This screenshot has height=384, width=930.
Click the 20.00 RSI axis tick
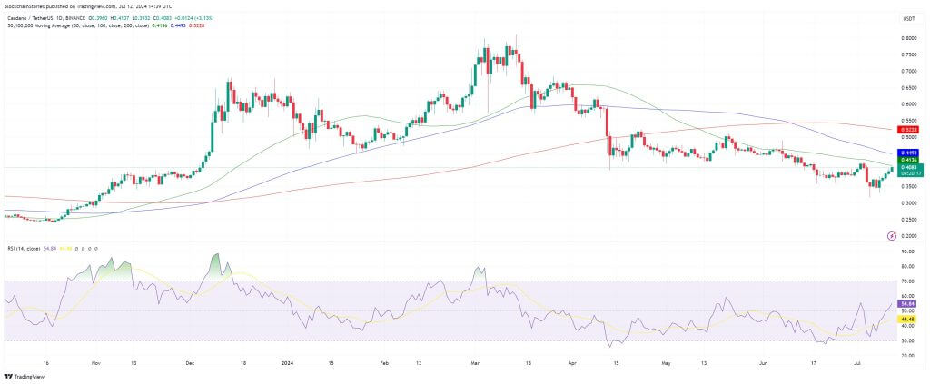907,355
